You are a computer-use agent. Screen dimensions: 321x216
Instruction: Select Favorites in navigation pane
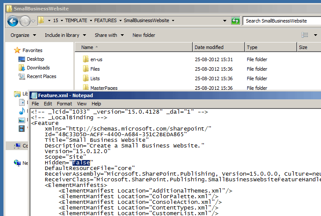coord(32,50)
